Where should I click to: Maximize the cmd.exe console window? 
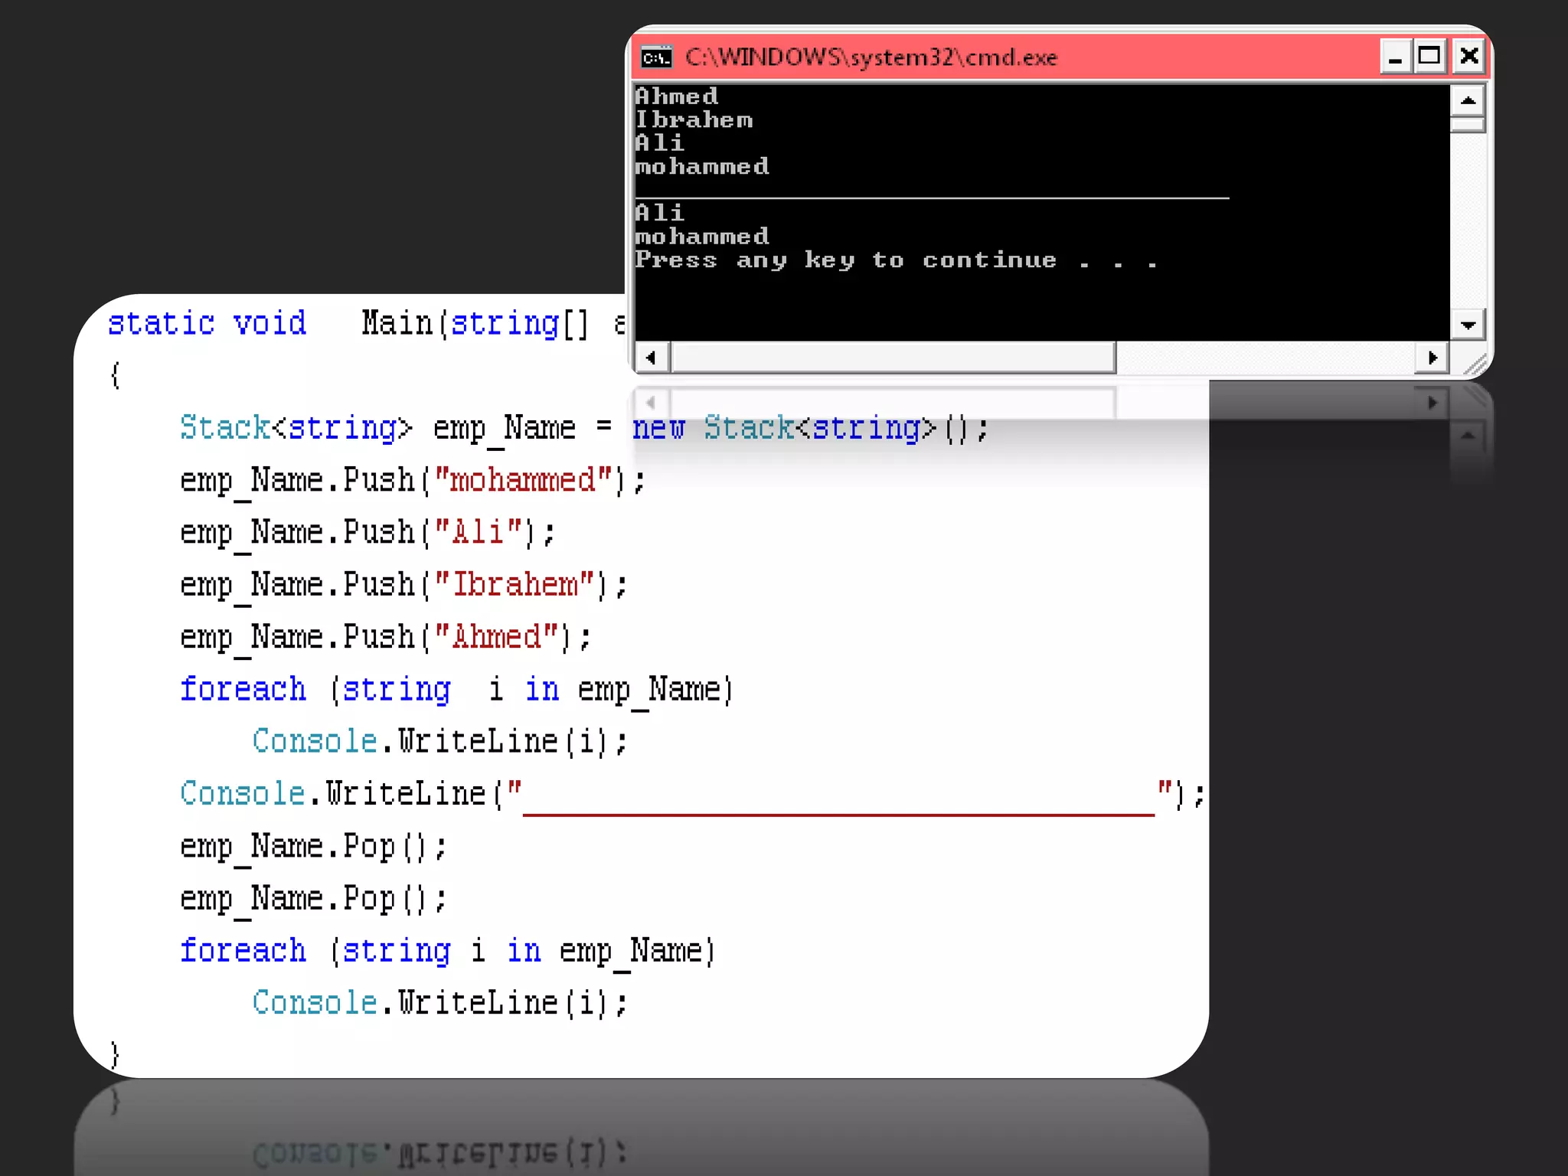point(1429,57)
